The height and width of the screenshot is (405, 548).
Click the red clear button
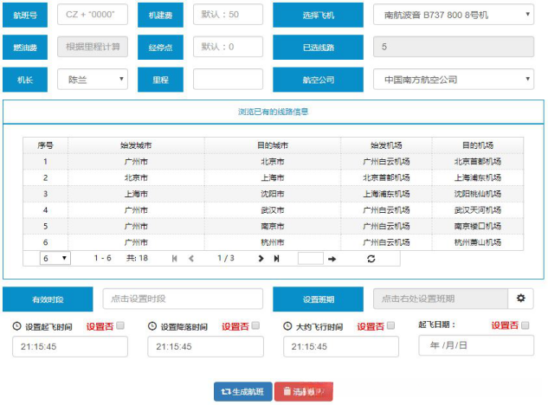pyautogui.click(x=303, y=392)
